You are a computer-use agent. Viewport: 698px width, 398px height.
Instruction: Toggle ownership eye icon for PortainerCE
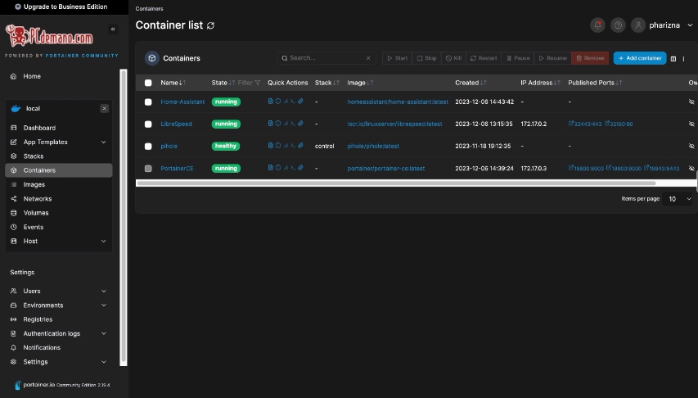point(691,168)
